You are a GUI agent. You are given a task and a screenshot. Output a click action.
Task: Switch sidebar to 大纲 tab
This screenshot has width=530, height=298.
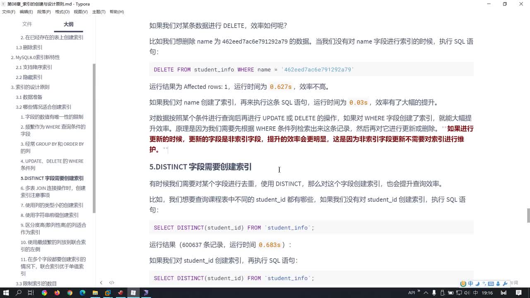coord(68,24)
